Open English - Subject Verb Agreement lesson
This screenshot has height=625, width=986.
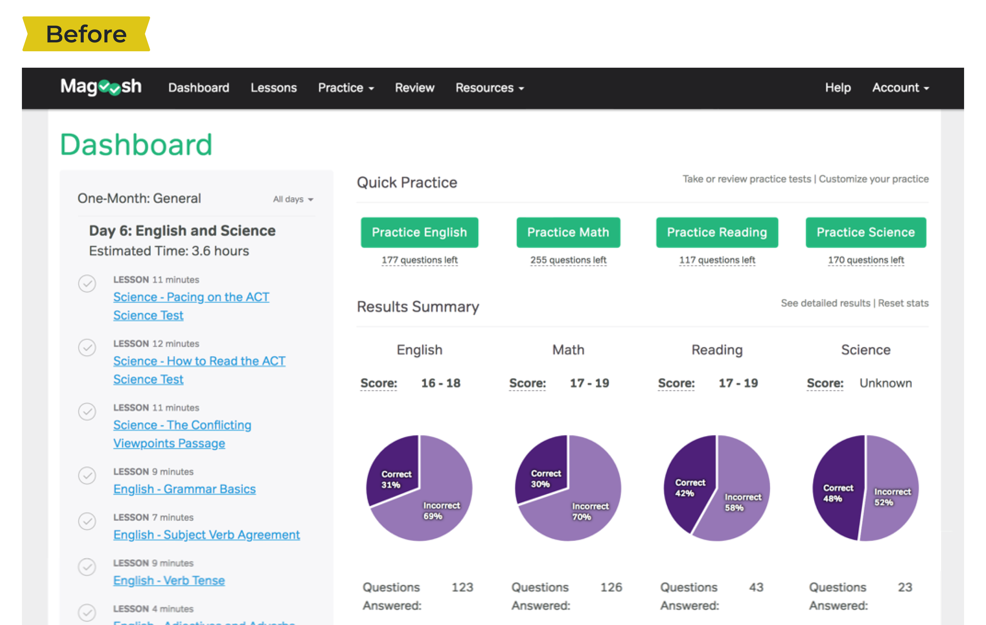(206, 535)
